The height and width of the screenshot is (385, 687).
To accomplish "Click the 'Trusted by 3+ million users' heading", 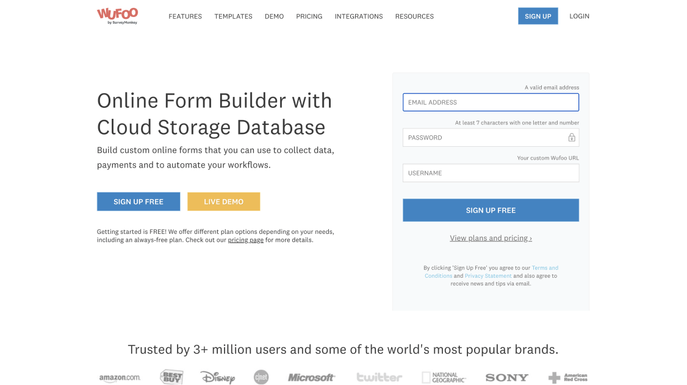I will pyautogui.click(x=343, y=349).
